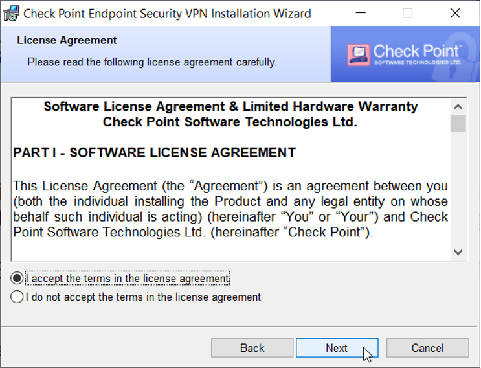The height and width of the screenshot is (368, 481).
Task: Select the 'I accept the terms' radio button
Action: (17, 279)
